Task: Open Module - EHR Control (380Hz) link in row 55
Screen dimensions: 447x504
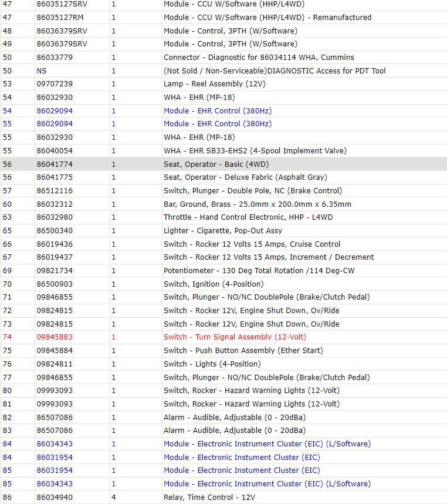Action: (218, 124)
